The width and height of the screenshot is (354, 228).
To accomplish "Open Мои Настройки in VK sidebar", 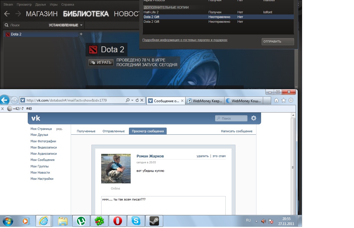I will pos(42,179).
